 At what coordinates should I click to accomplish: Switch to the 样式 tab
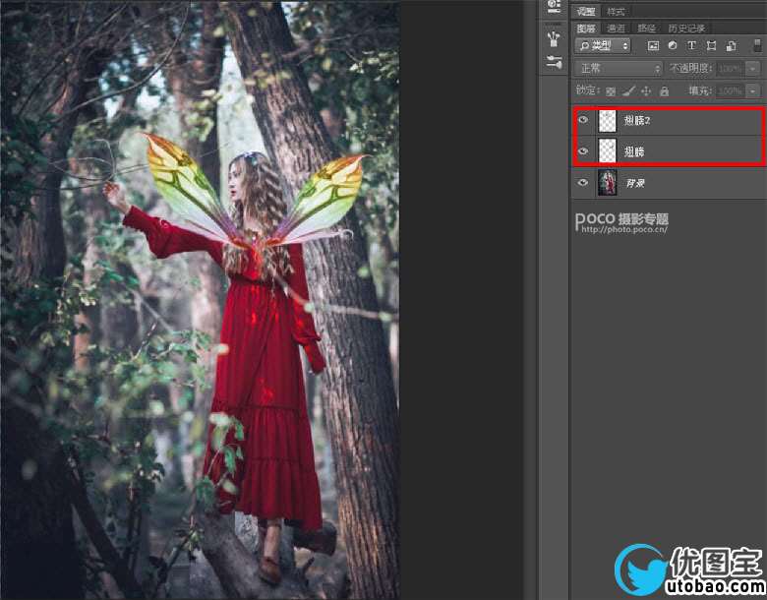(616, 11)
